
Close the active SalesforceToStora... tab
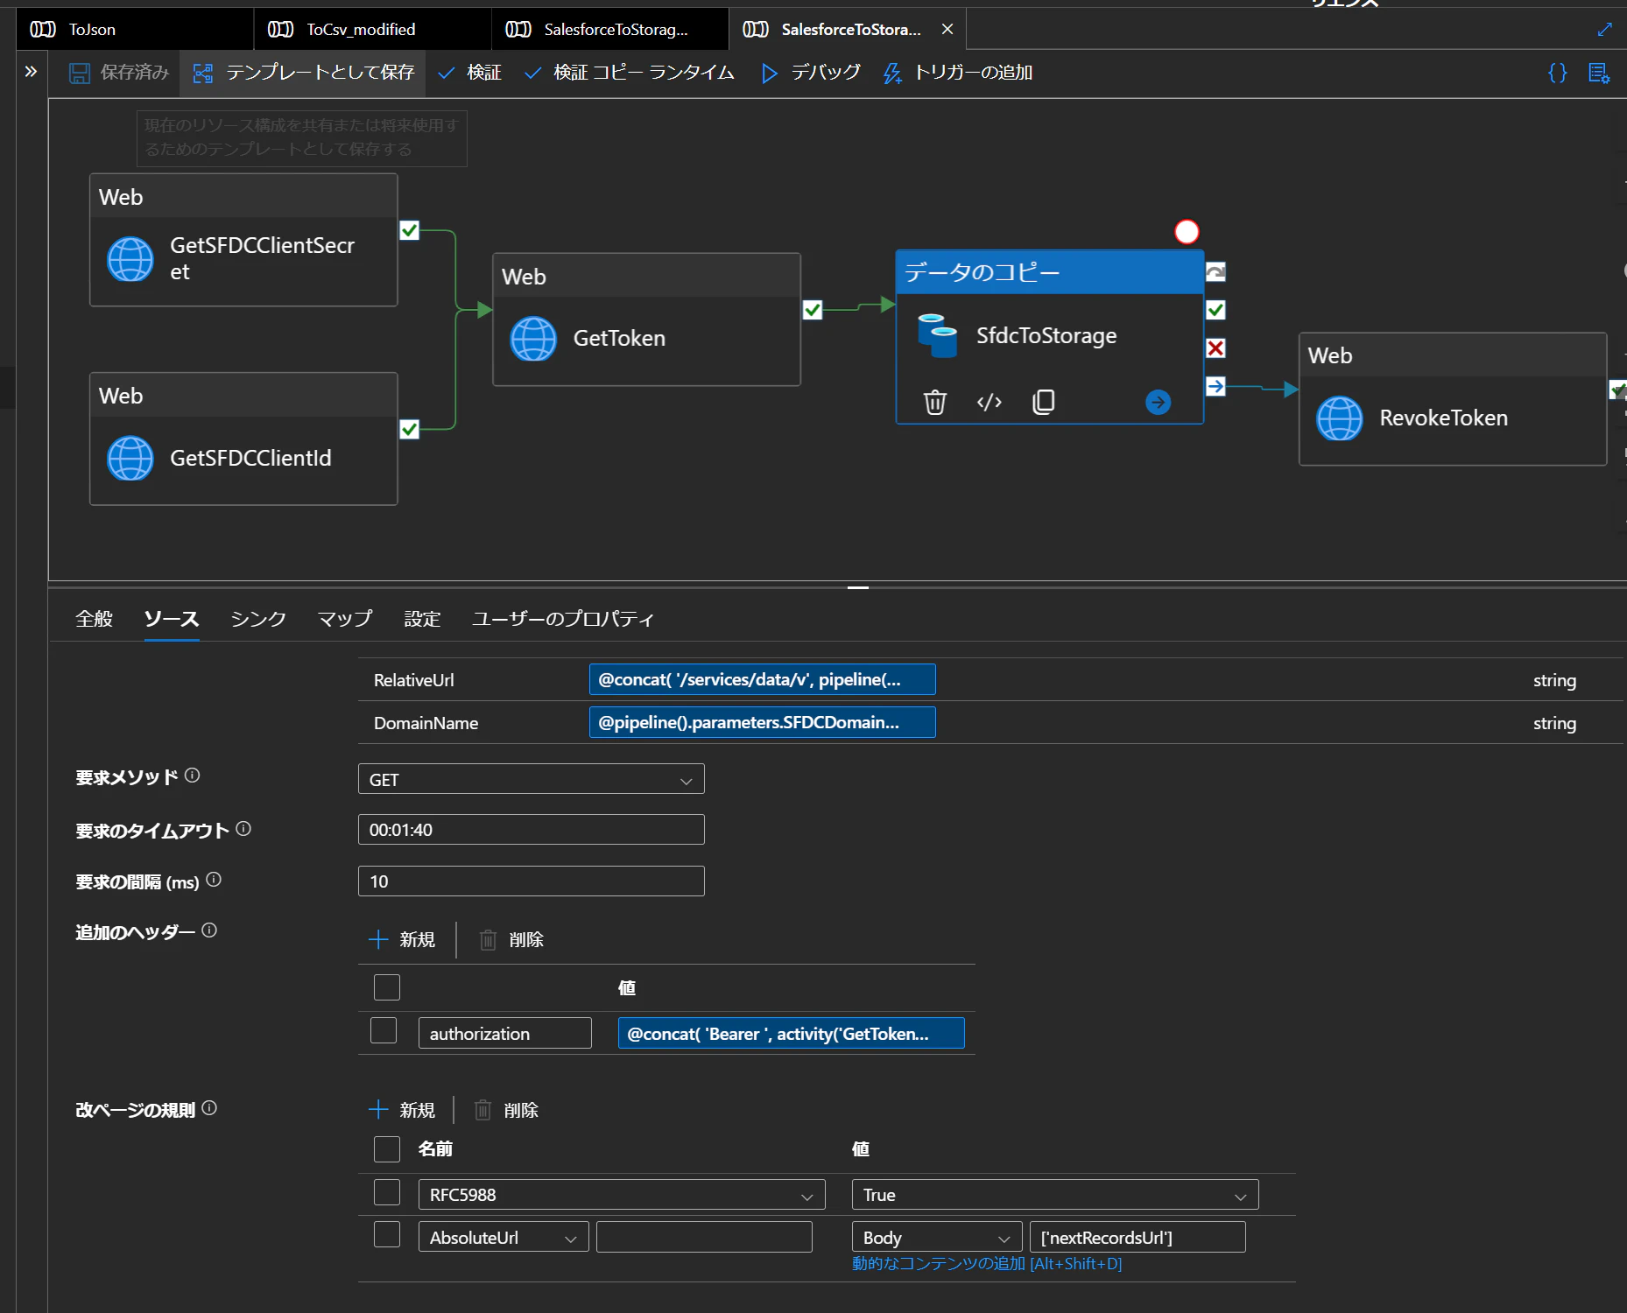pyautogui.click(x=947, y=29)
